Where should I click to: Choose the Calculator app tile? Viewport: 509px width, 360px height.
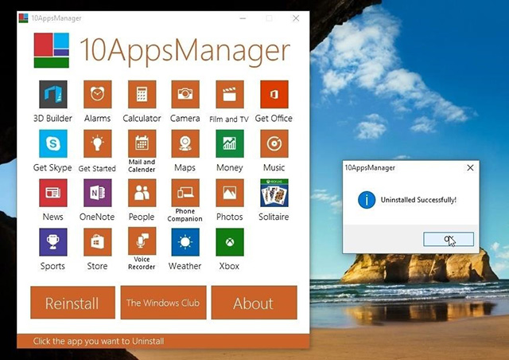tap(142, 94)
